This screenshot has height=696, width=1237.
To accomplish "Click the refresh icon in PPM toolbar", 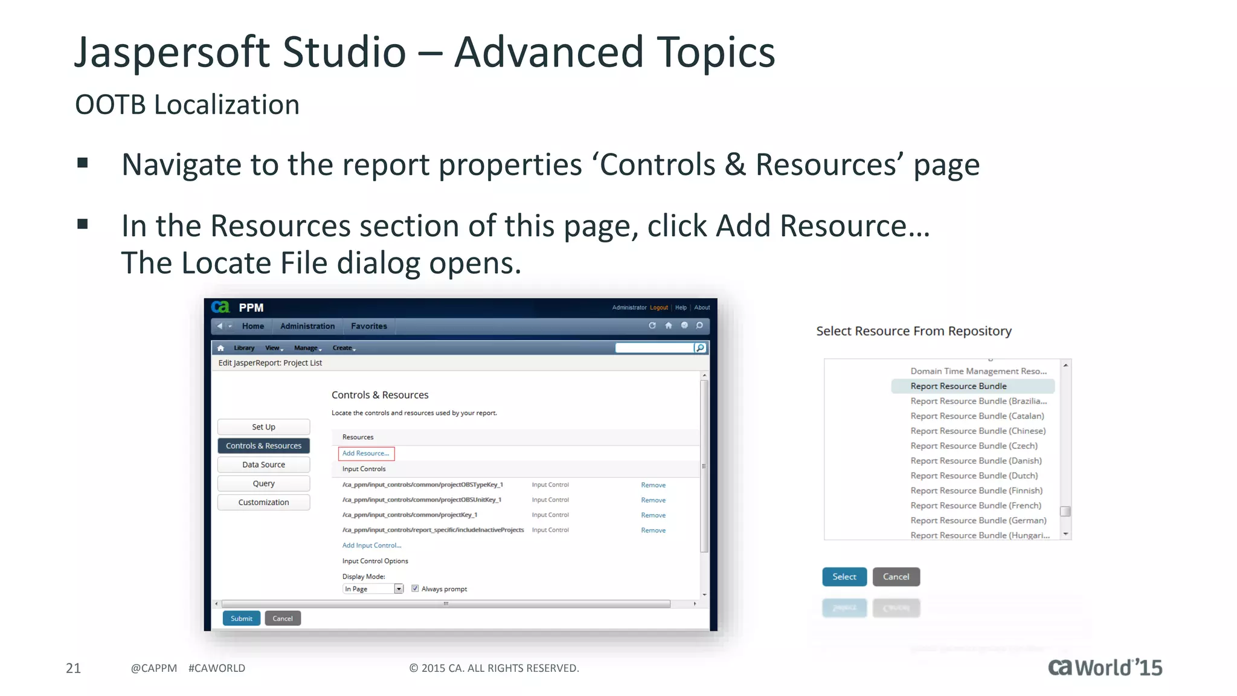I will coord(652,326).
